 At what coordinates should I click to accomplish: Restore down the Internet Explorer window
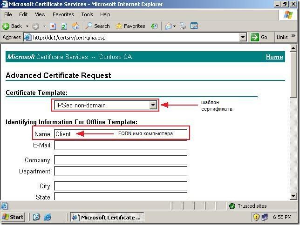285,4
